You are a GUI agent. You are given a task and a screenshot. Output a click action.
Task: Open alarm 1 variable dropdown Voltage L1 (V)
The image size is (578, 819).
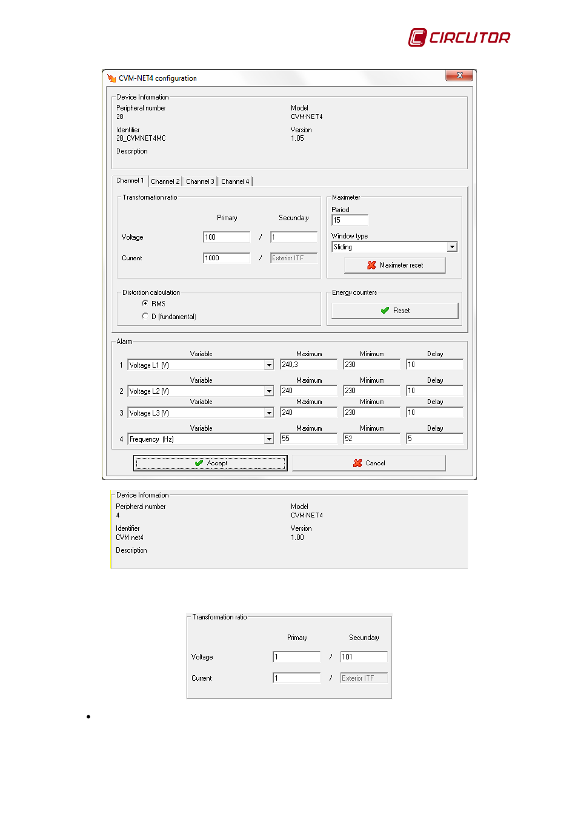pos(269,365)
